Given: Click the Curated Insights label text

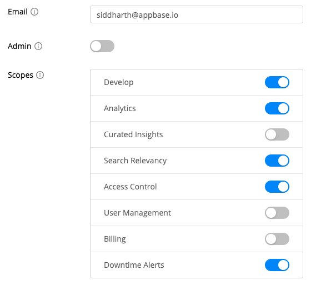Looking at the screenshot, I should pyautogui.click(x=133, y=134).
